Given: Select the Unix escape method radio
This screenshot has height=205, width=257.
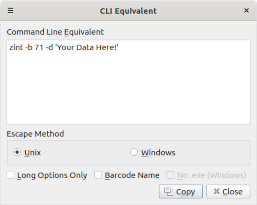Looking at the screenshot, I should pyautogui.click(x=17, y=152).
